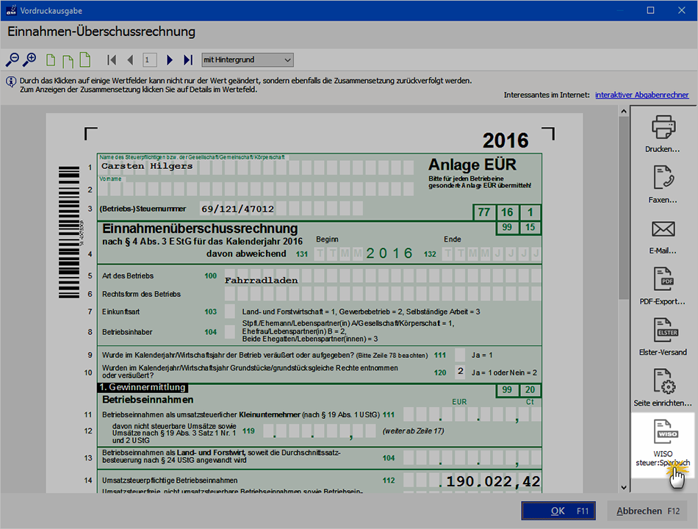Click the empty field 111 Ja box
This screenshot has width=698, height=529.
[460, 355]
